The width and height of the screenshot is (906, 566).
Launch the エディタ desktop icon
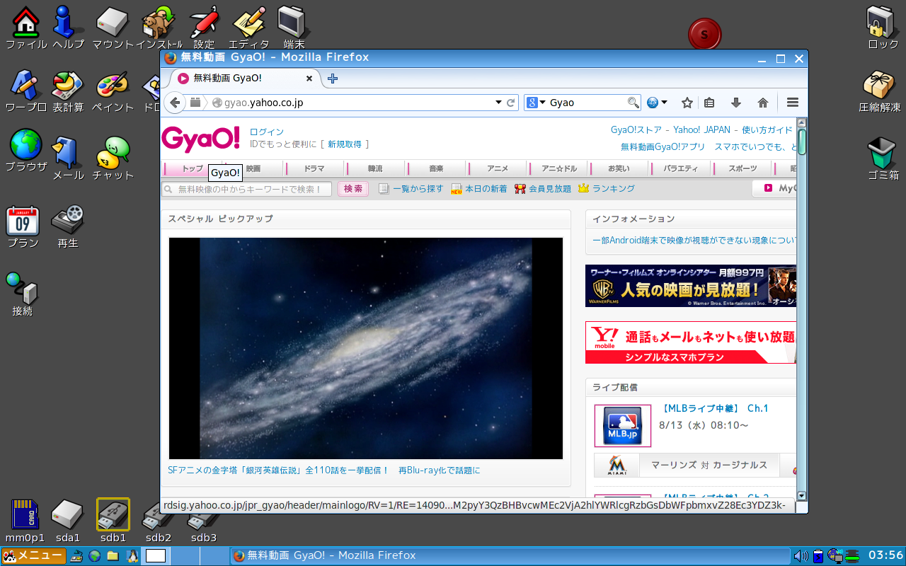[x=249, y=28]
